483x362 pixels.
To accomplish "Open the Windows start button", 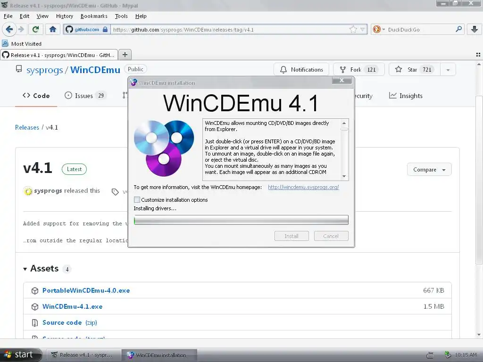I will coord(21,355).
